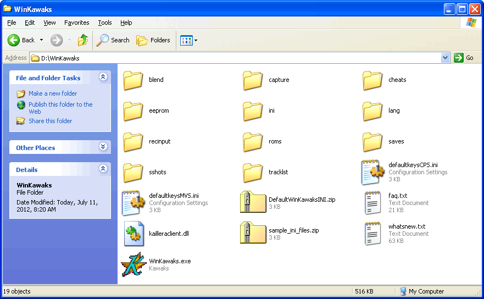Click the Up folder toolbar icon

pos(83,40)
